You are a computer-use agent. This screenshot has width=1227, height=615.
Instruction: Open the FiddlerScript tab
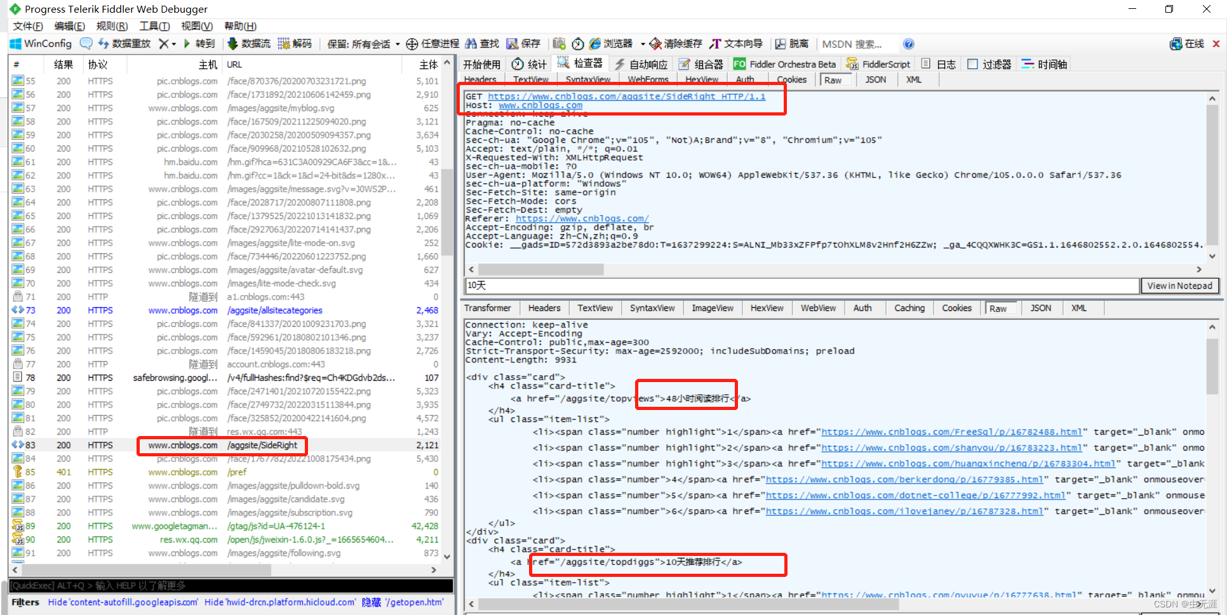(x=879, y=64)
